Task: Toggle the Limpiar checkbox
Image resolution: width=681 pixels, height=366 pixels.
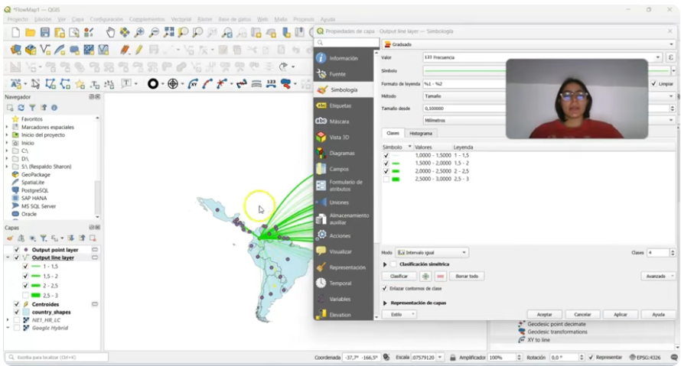Action: coord(654,84)
